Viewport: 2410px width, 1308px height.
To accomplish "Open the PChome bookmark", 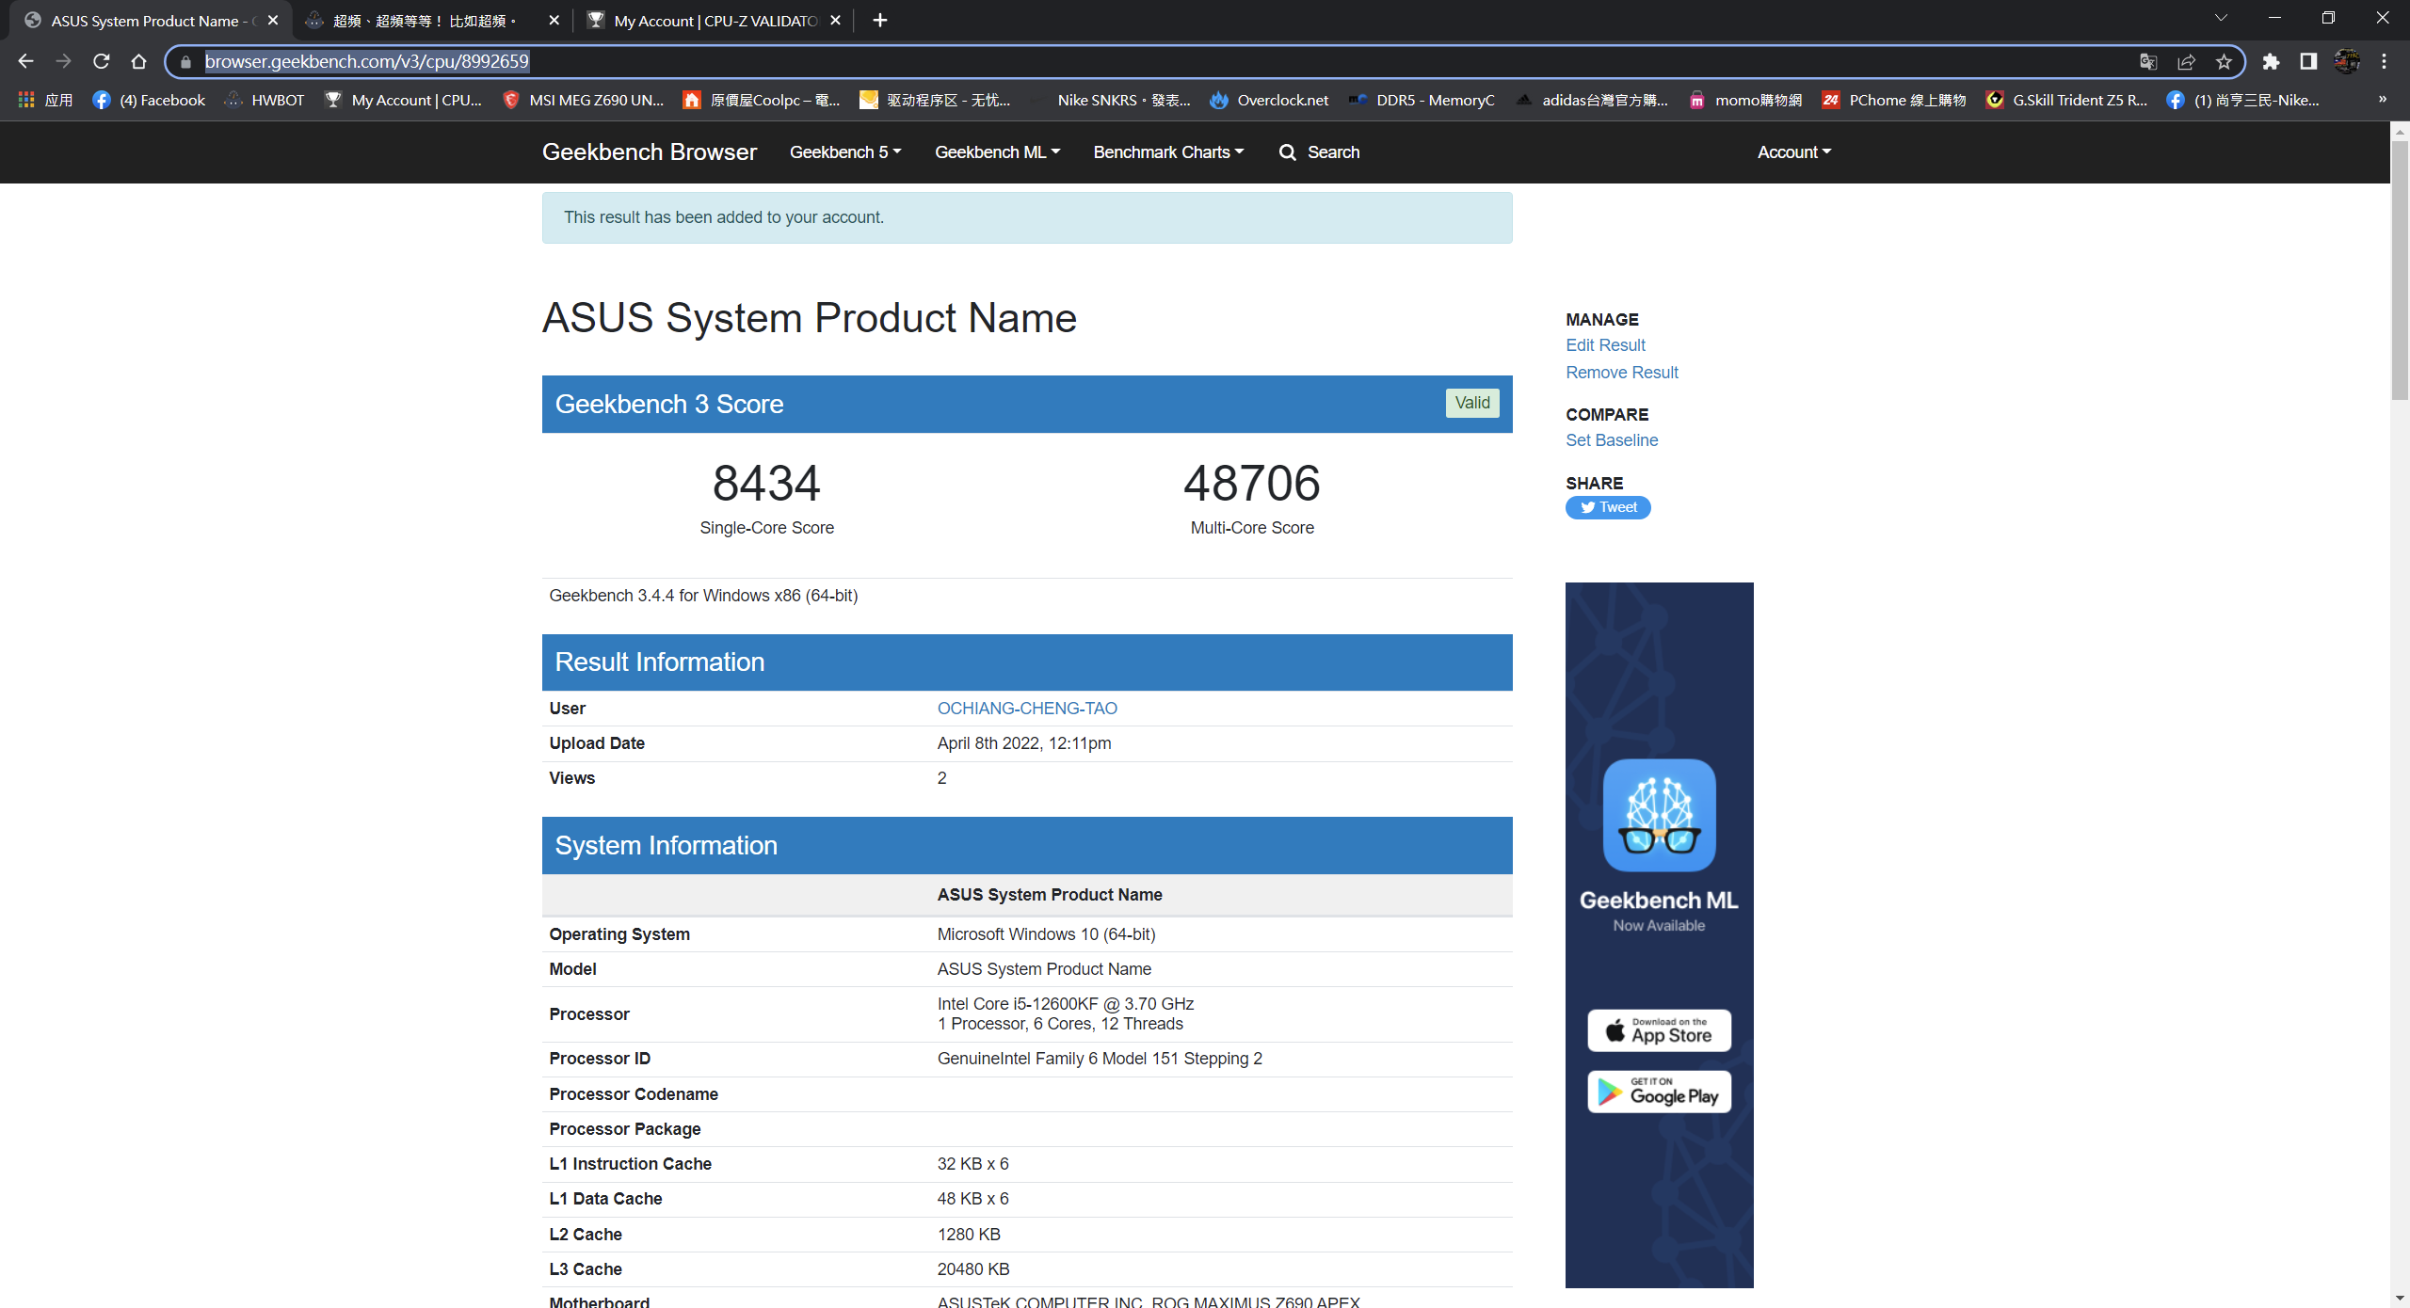I will pos(1893,100).
